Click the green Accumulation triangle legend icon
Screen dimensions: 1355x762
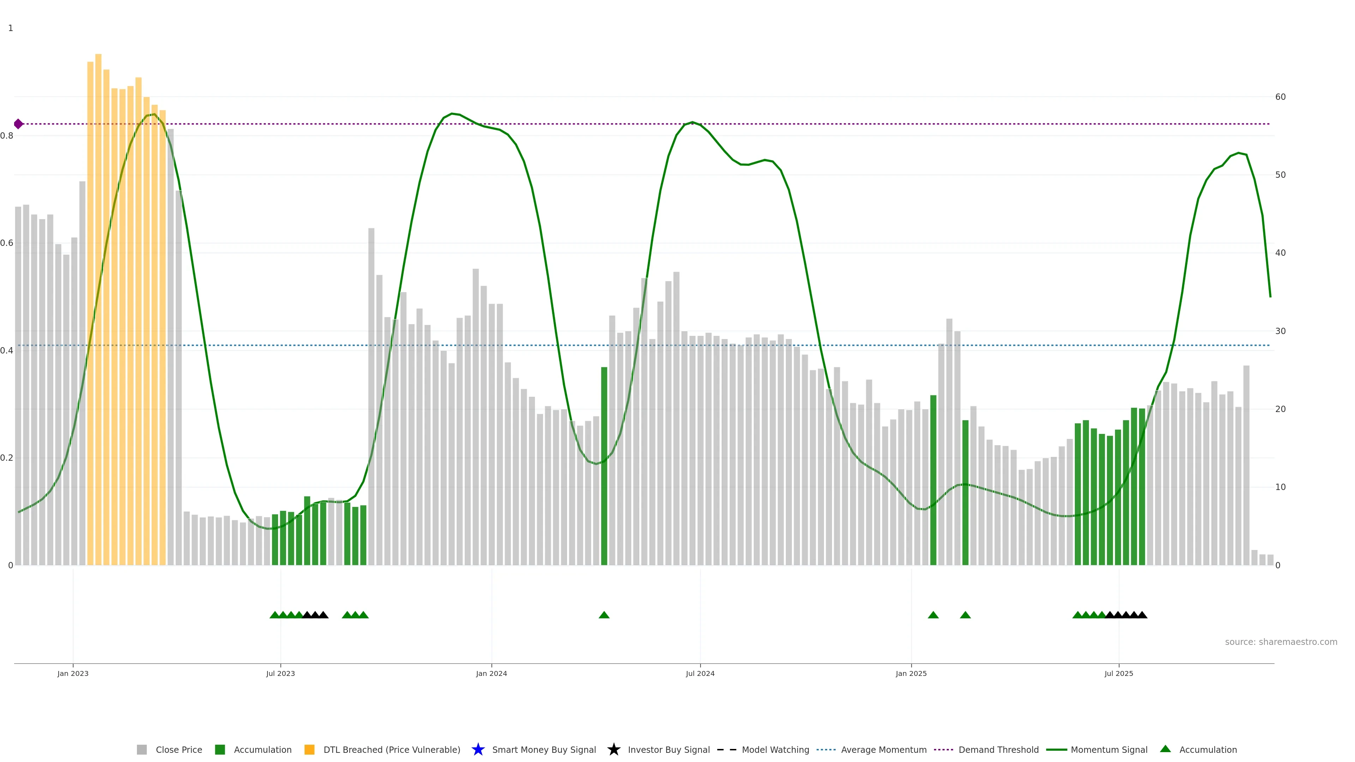click(1165, 749)
